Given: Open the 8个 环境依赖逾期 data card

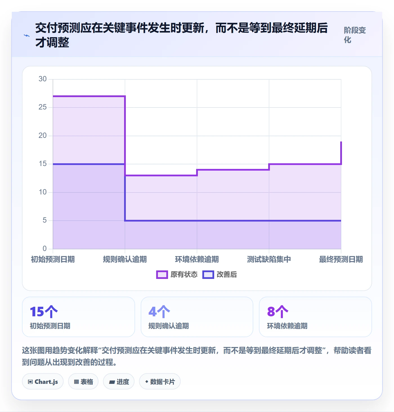Looking at the screenshot, I should pos(315,317).
